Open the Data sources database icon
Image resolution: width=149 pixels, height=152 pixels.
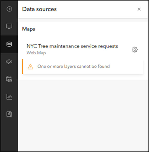9,44
